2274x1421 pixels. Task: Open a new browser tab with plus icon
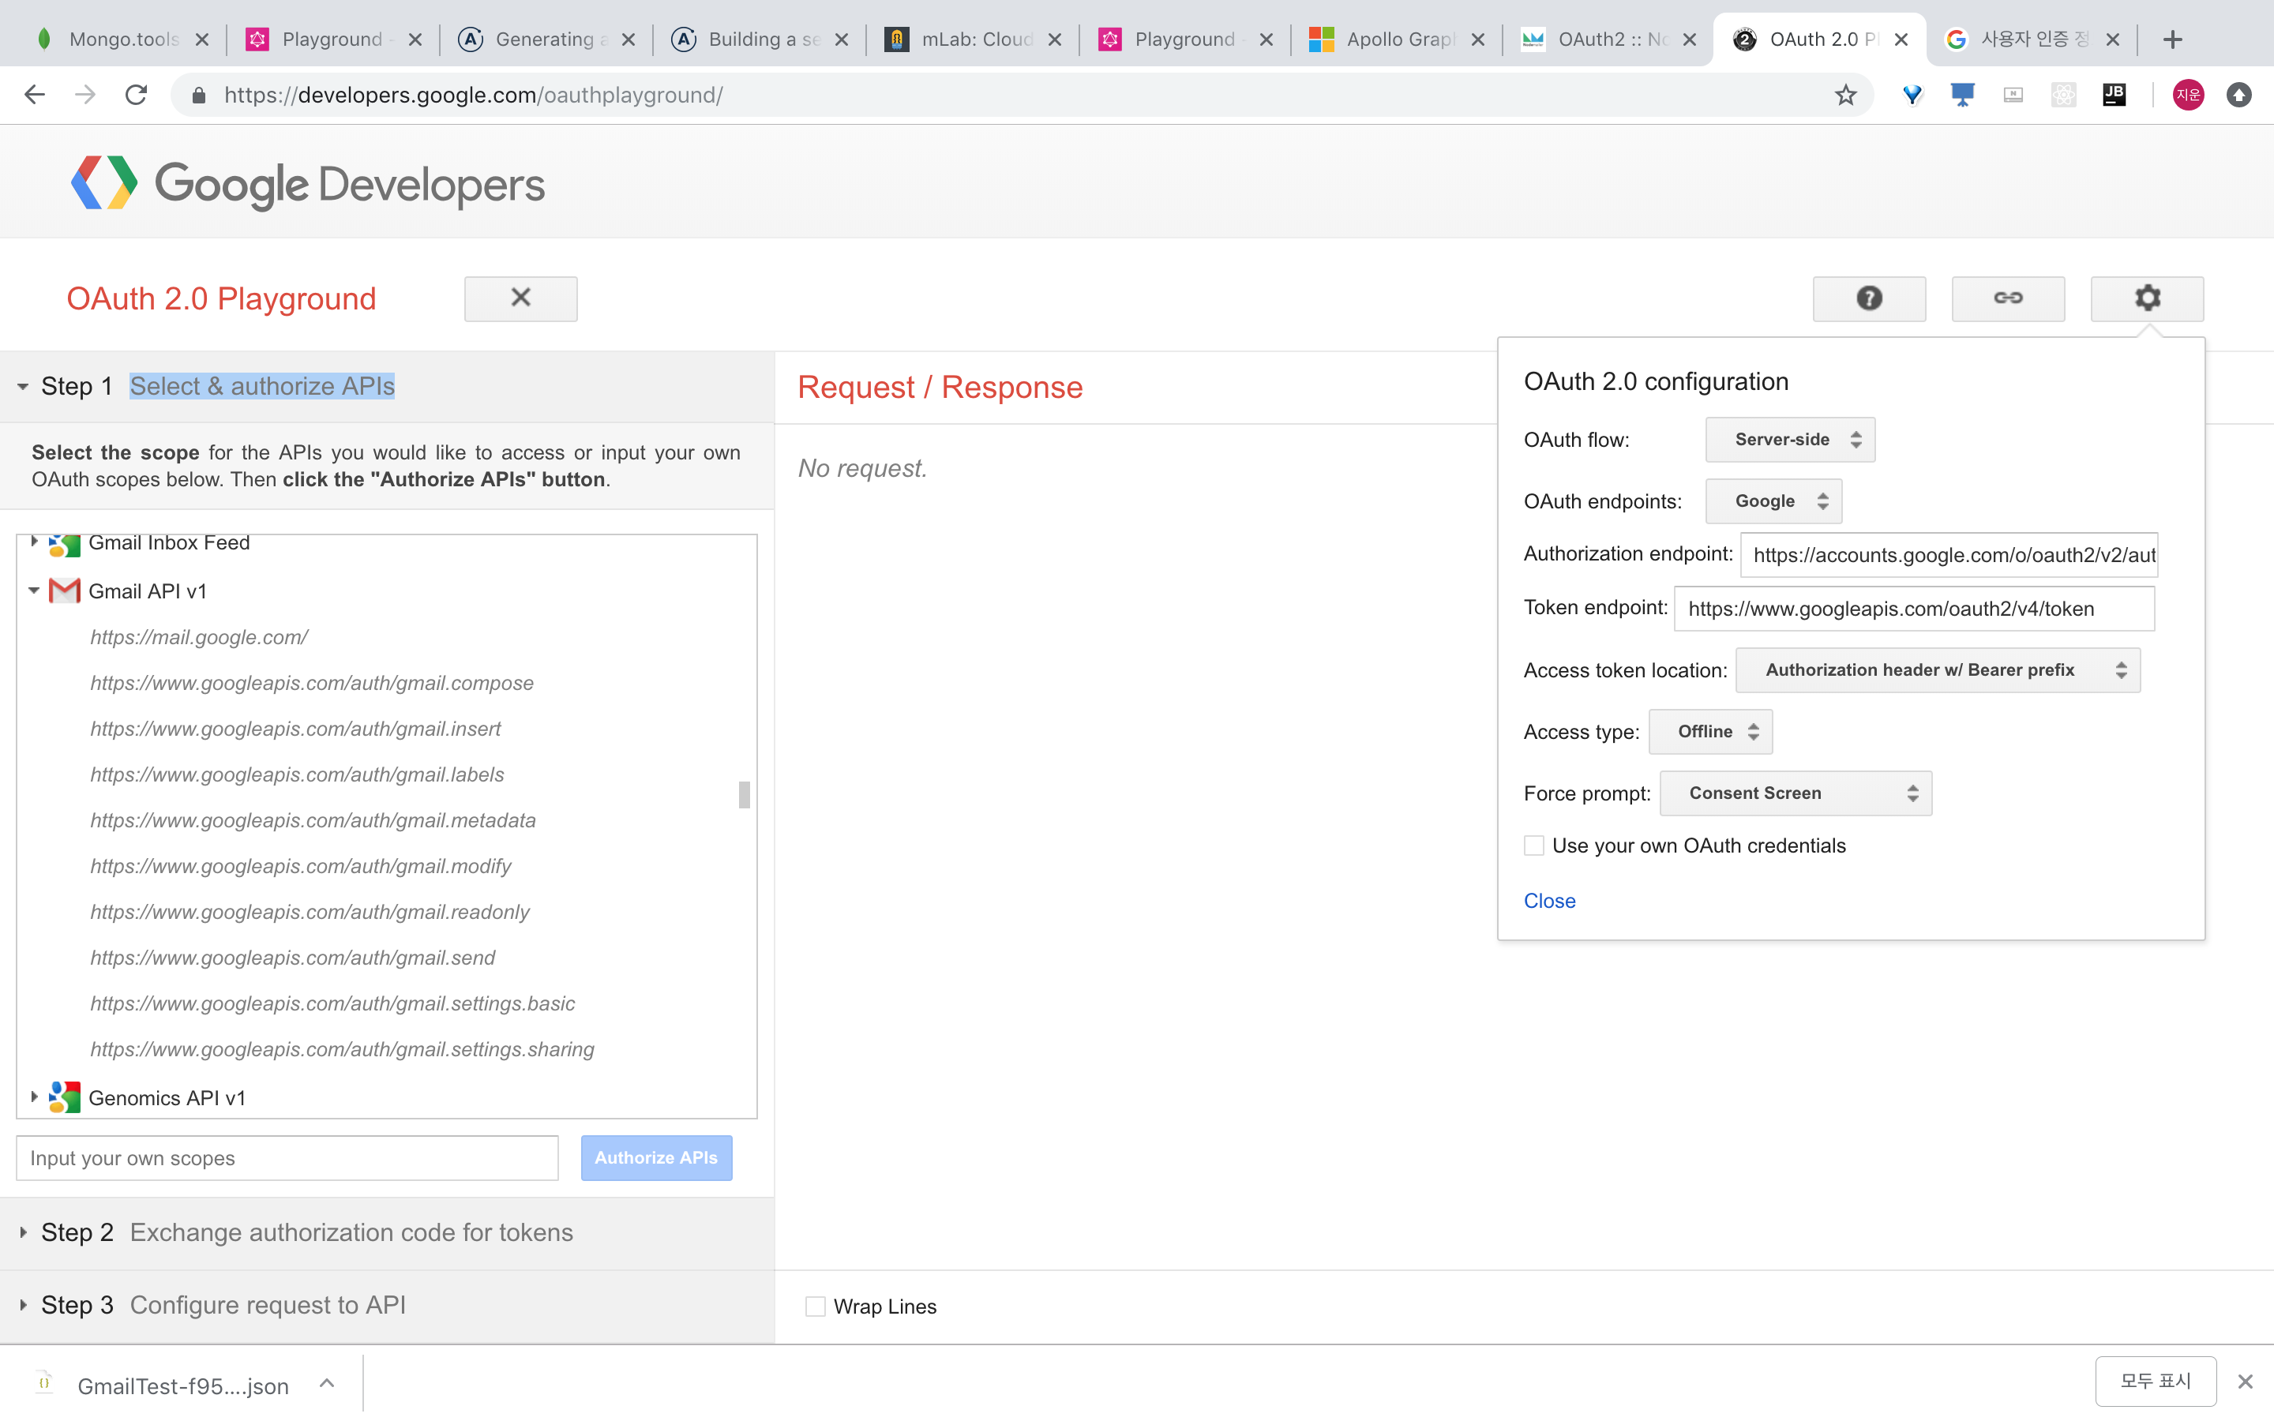(x=2171, y=39)
